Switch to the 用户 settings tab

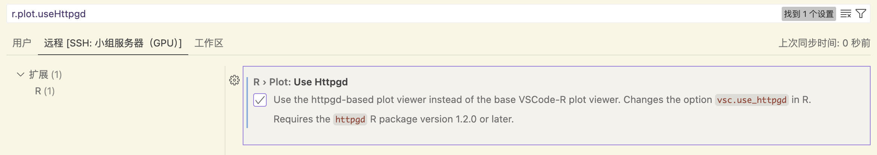pos(22,43)
